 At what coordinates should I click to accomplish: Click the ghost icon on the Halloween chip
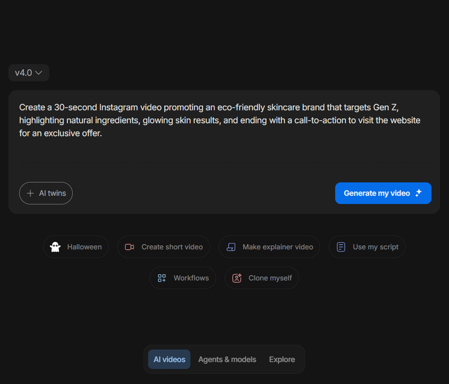(55, 247)
